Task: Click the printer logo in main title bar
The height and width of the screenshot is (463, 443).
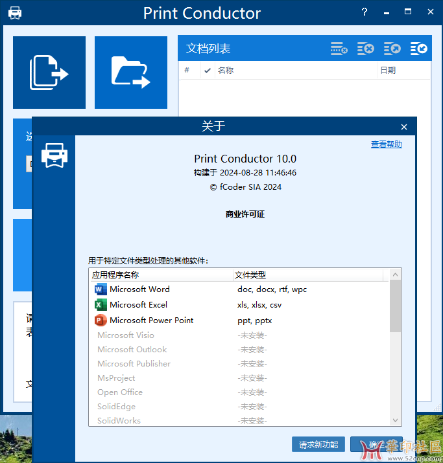Action: pos(15,13)
